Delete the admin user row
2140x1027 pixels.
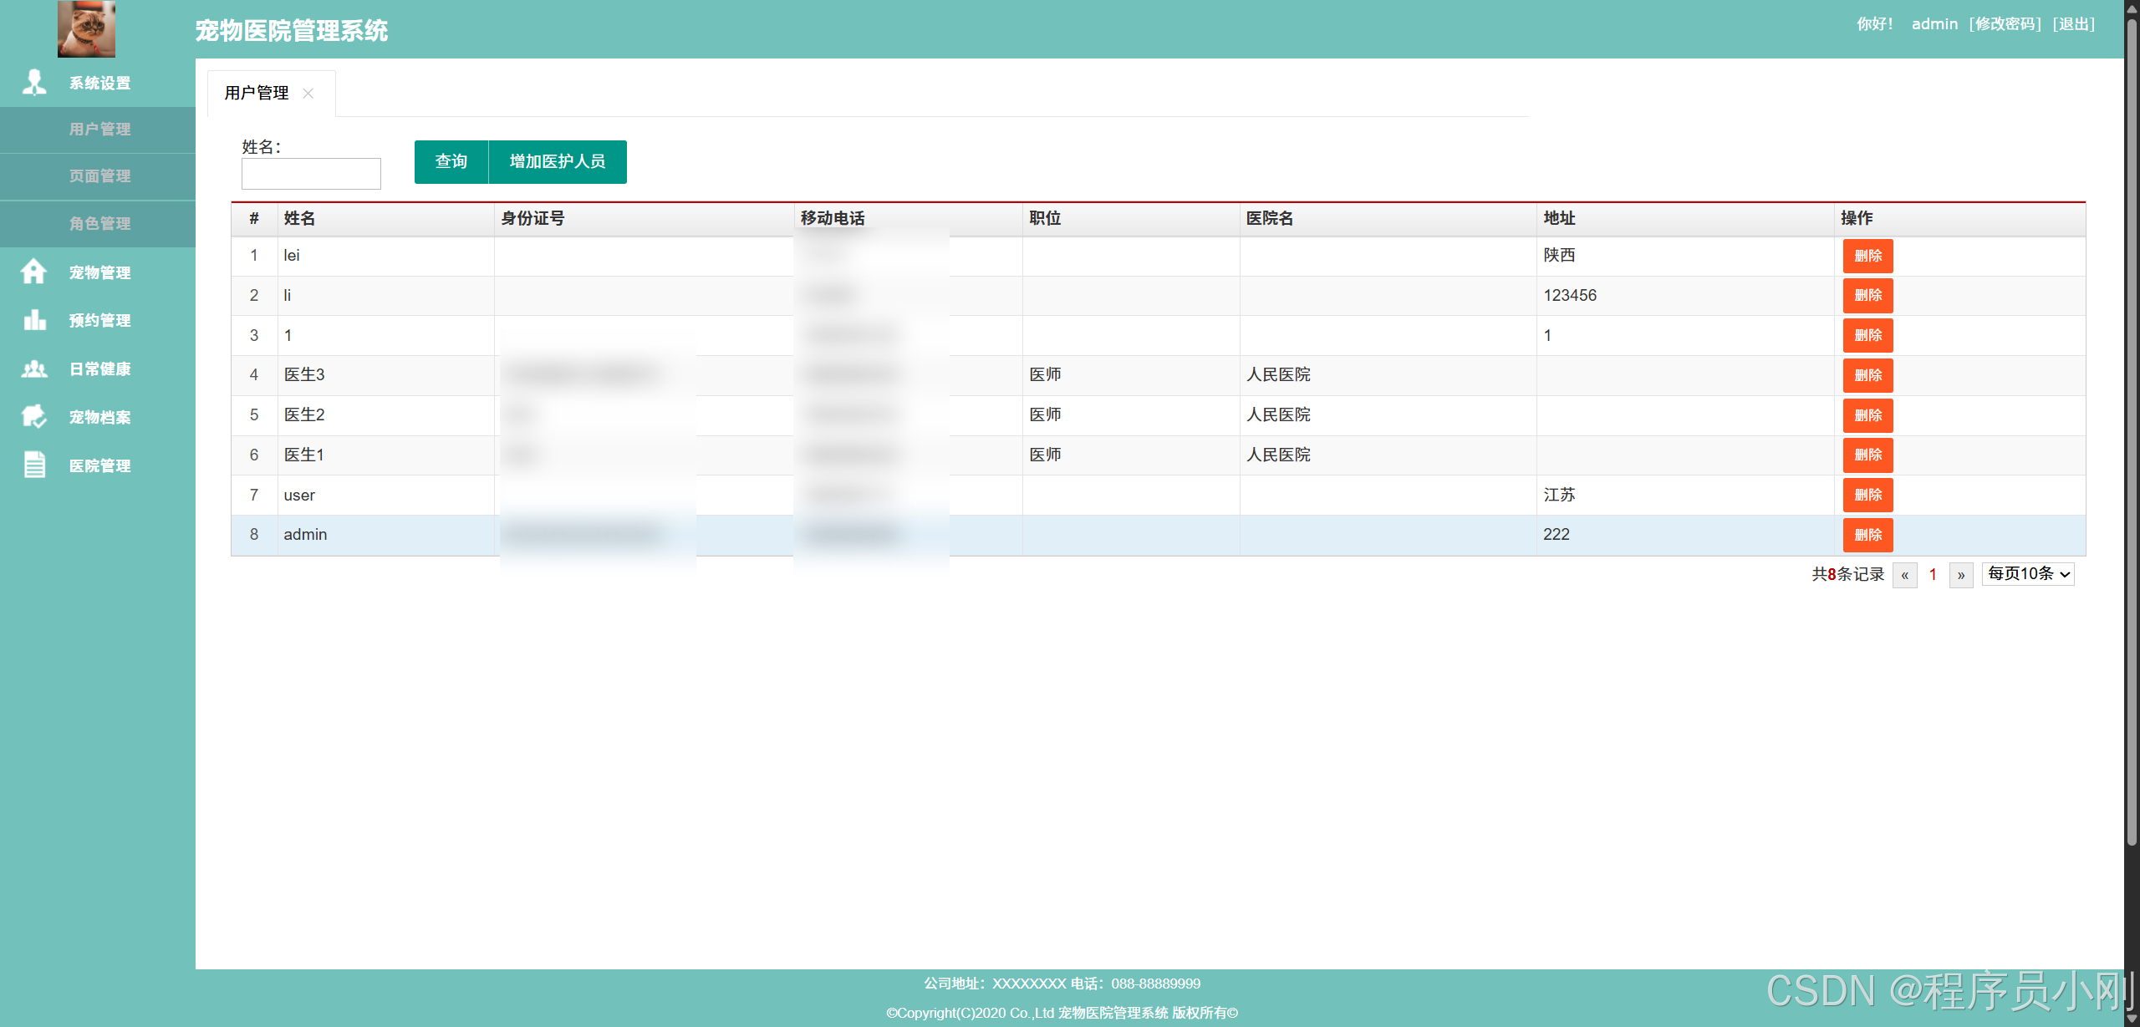[1867, 535]
